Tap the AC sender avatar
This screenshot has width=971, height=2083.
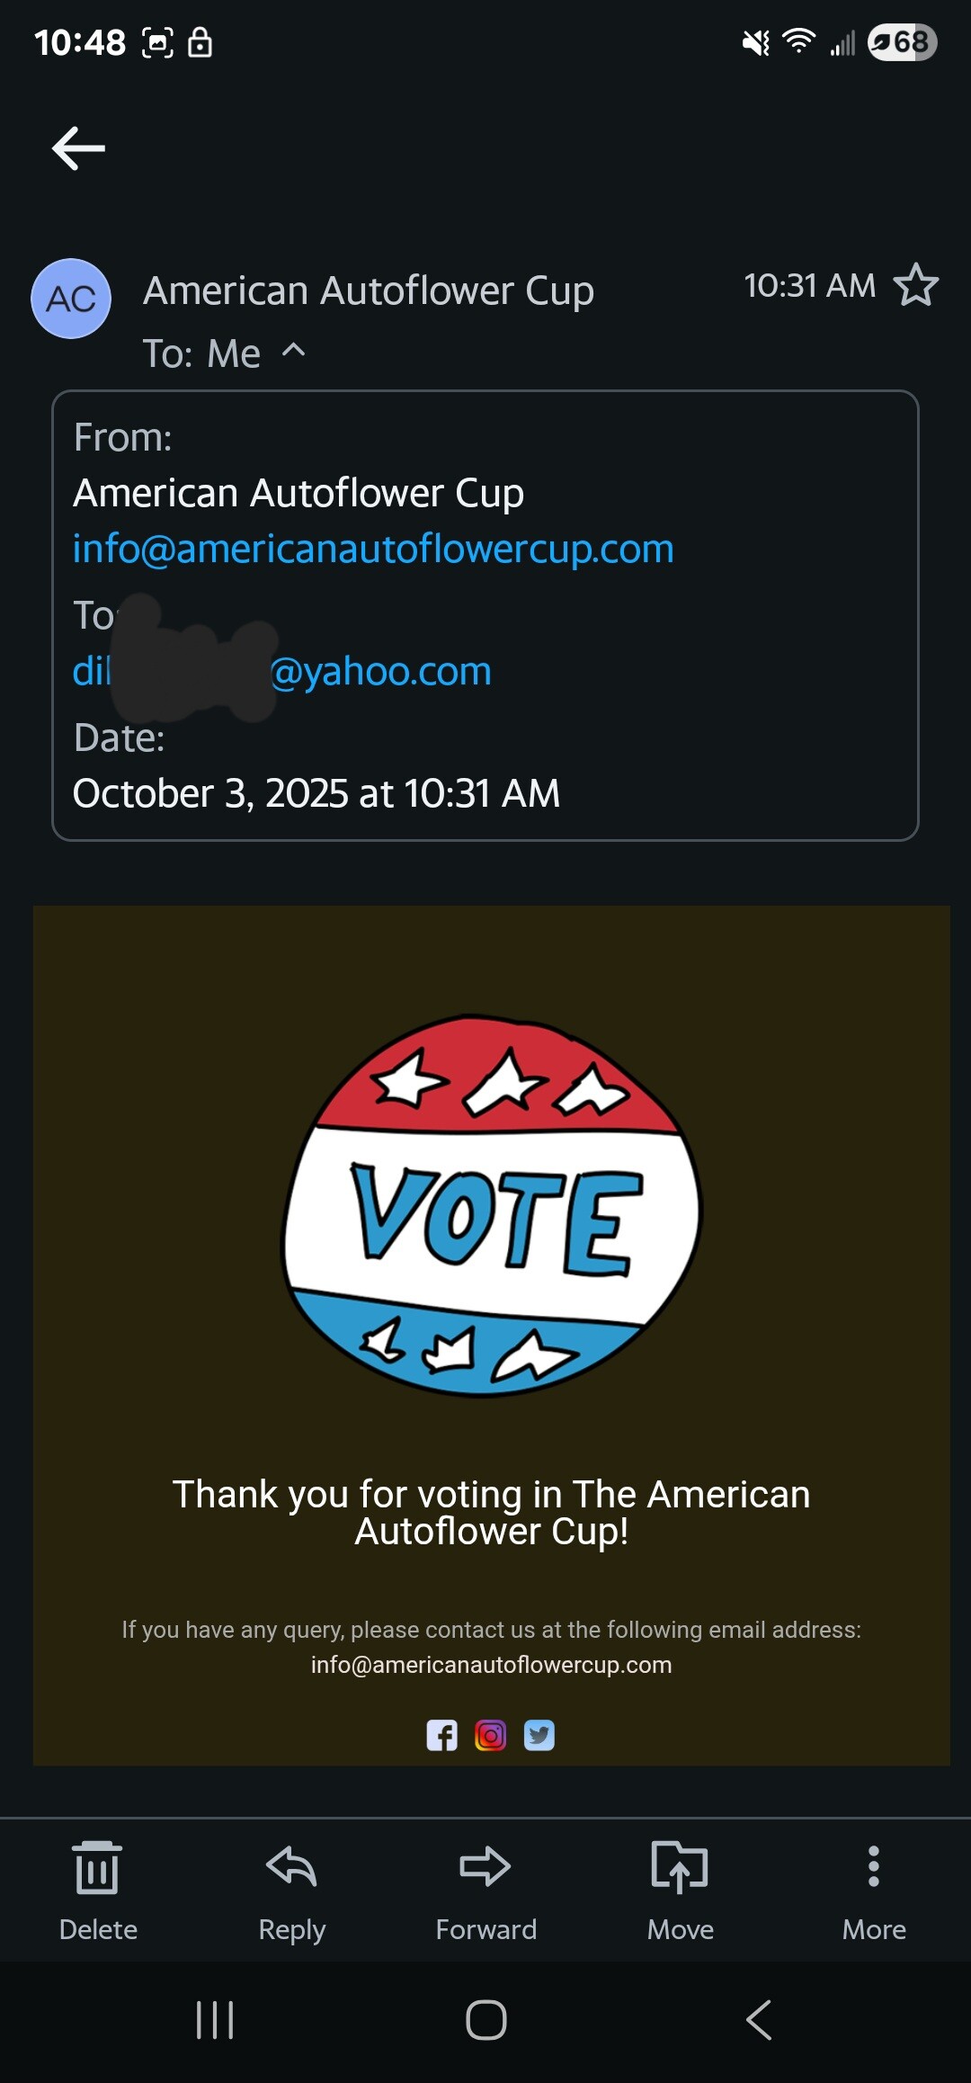71,299
